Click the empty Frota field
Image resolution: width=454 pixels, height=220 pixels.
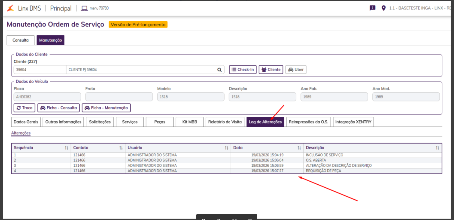tap(119, 97)
